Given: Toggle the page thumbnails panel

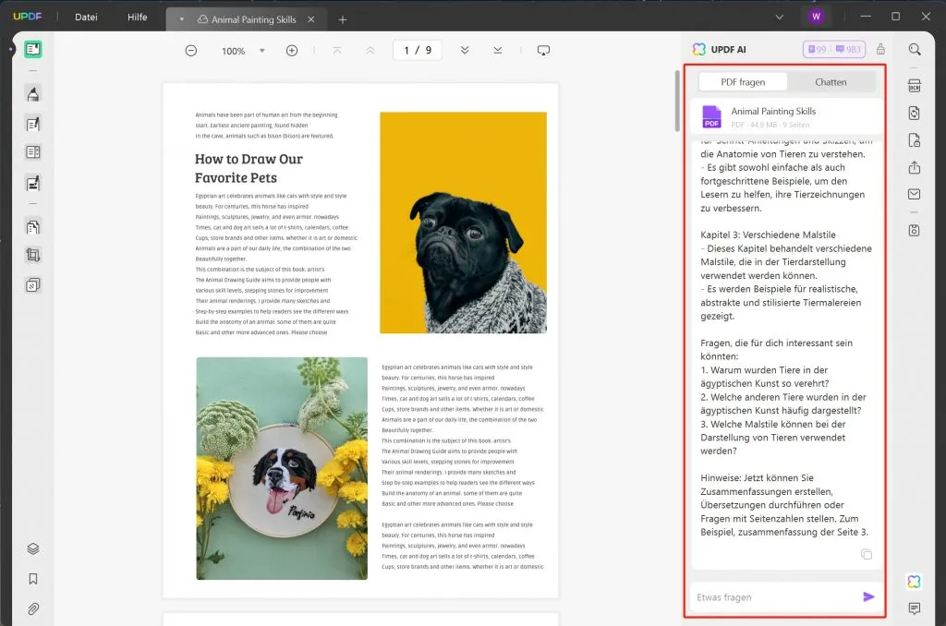Looking at the screenshot, I should click(x=32, y=548).
